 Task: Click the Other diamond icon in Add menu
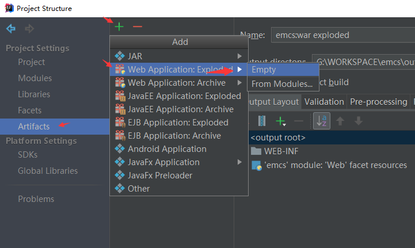(120, 188)
